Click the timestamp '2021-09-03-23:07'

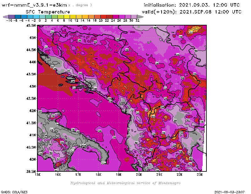click(229, 192)
